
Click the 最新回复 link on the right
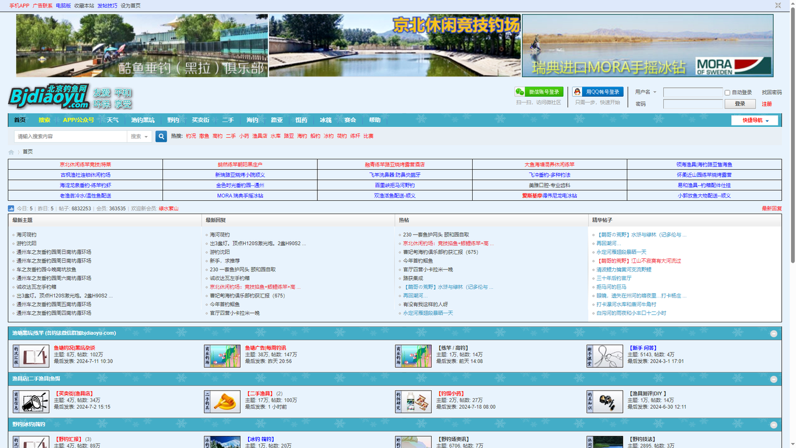772,209
